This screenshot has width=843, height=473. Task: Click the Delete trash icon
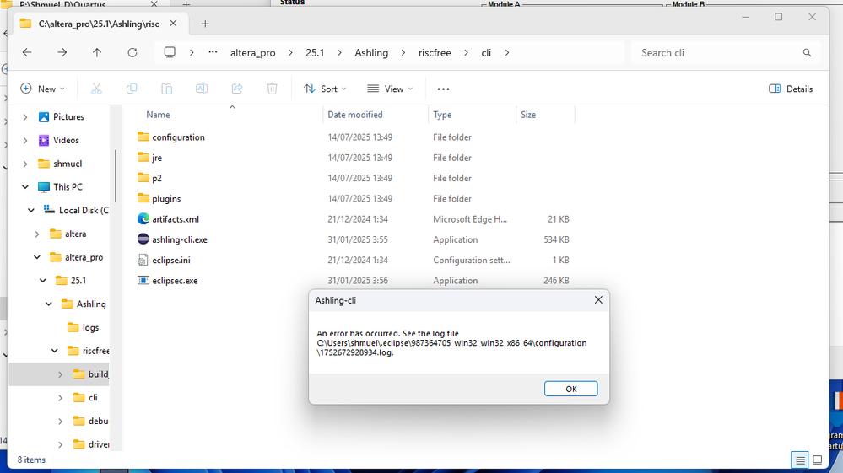click(272, 89)
